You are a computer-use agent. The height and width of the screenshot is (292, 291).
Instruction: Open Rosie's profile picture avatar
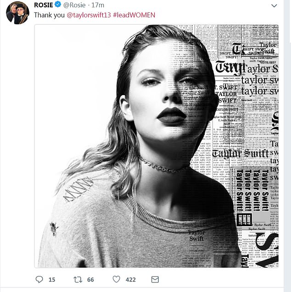(x=17, y=13)
